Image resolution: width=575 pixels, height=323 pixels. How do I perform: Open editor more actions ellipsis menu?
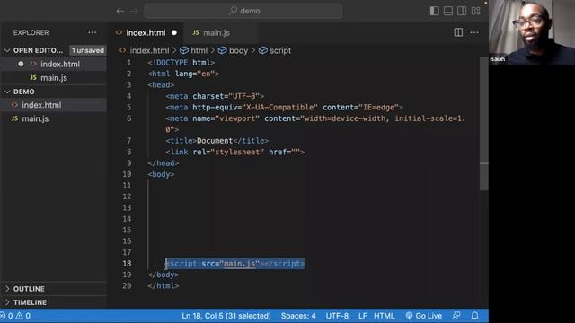474,32
